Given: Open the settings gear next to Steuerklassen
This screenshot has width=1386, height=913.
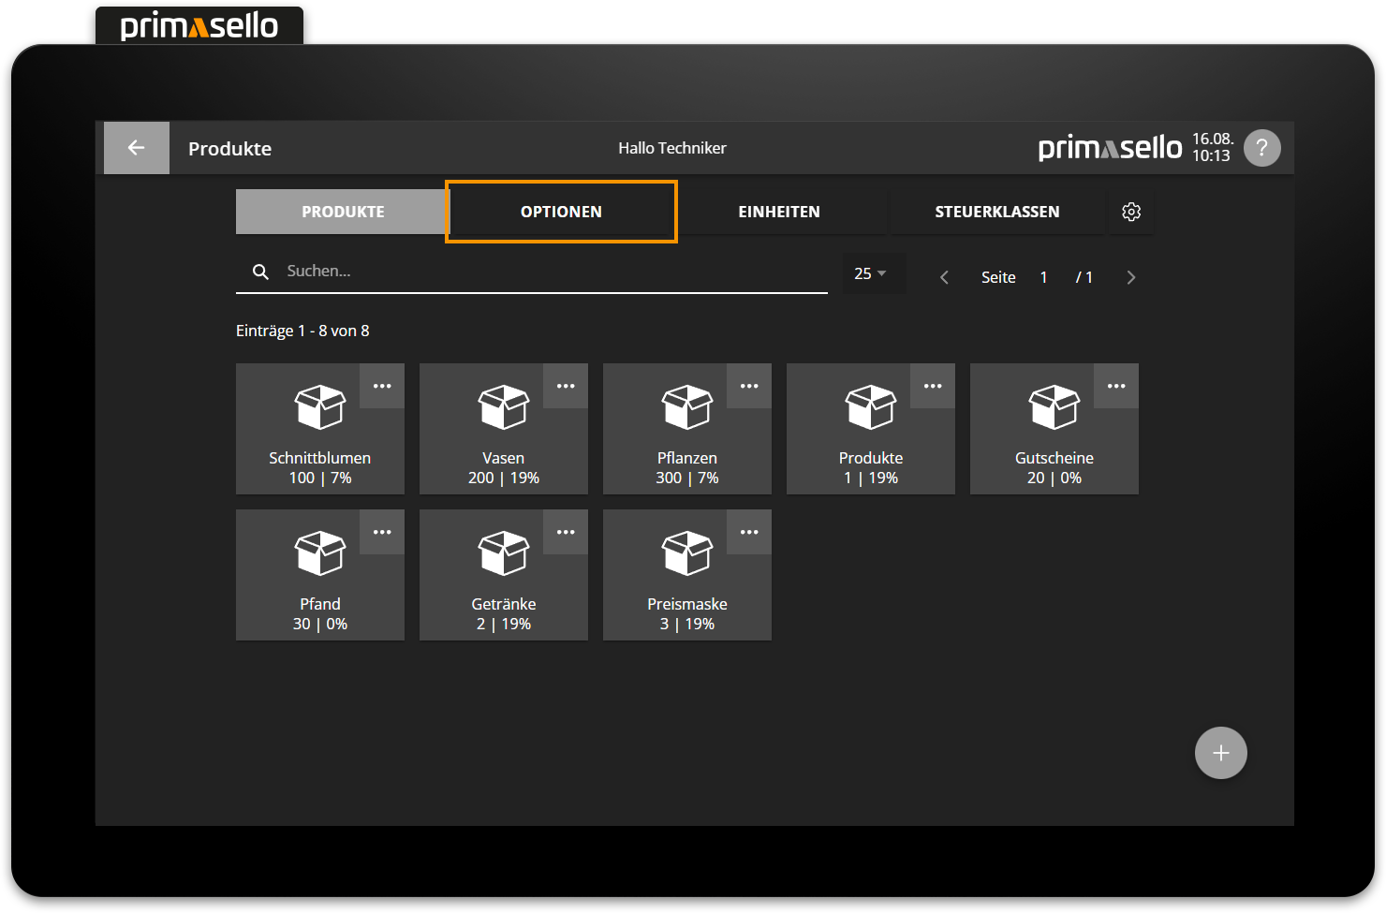Looking at the screenshot, I should tap(1131, 212).
